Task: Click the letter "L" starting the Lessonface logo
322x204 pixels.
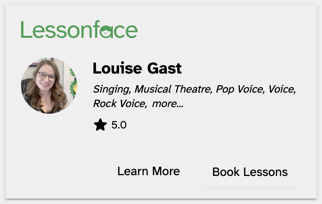Action: pyautogui.click(x=25, y=30)
